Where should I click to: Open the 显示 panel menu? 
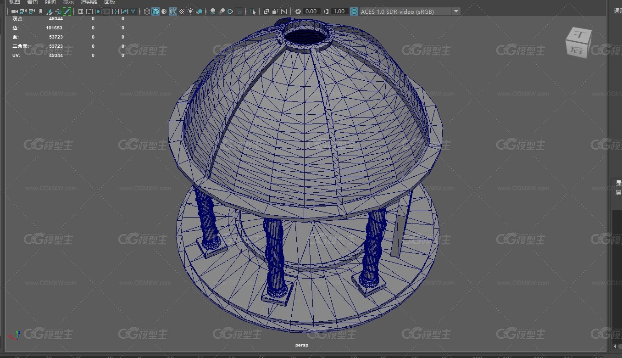pos(68,2)
